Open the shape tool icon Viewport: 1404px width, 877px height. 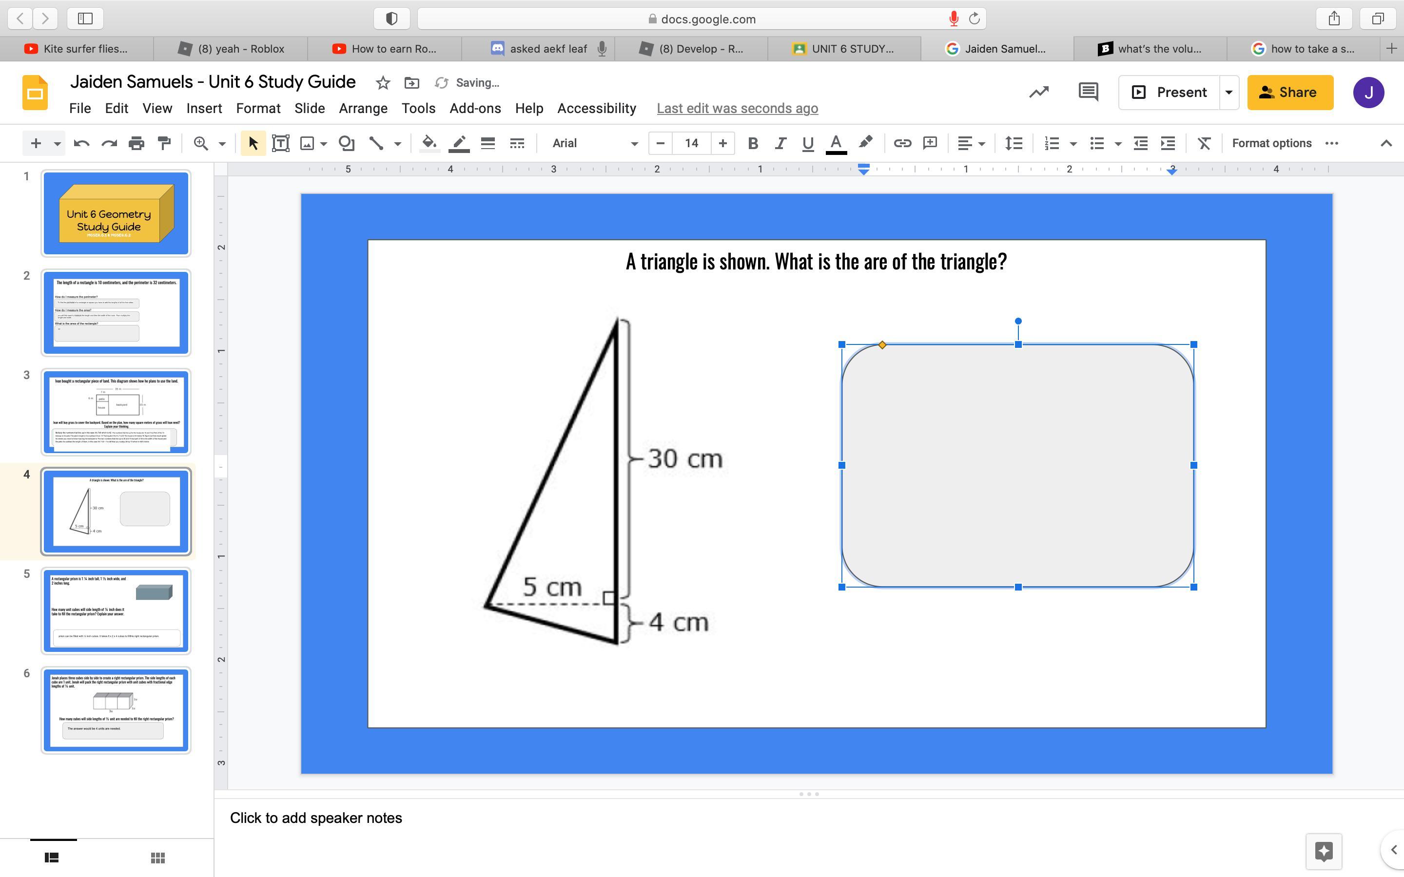coord(346,143)
